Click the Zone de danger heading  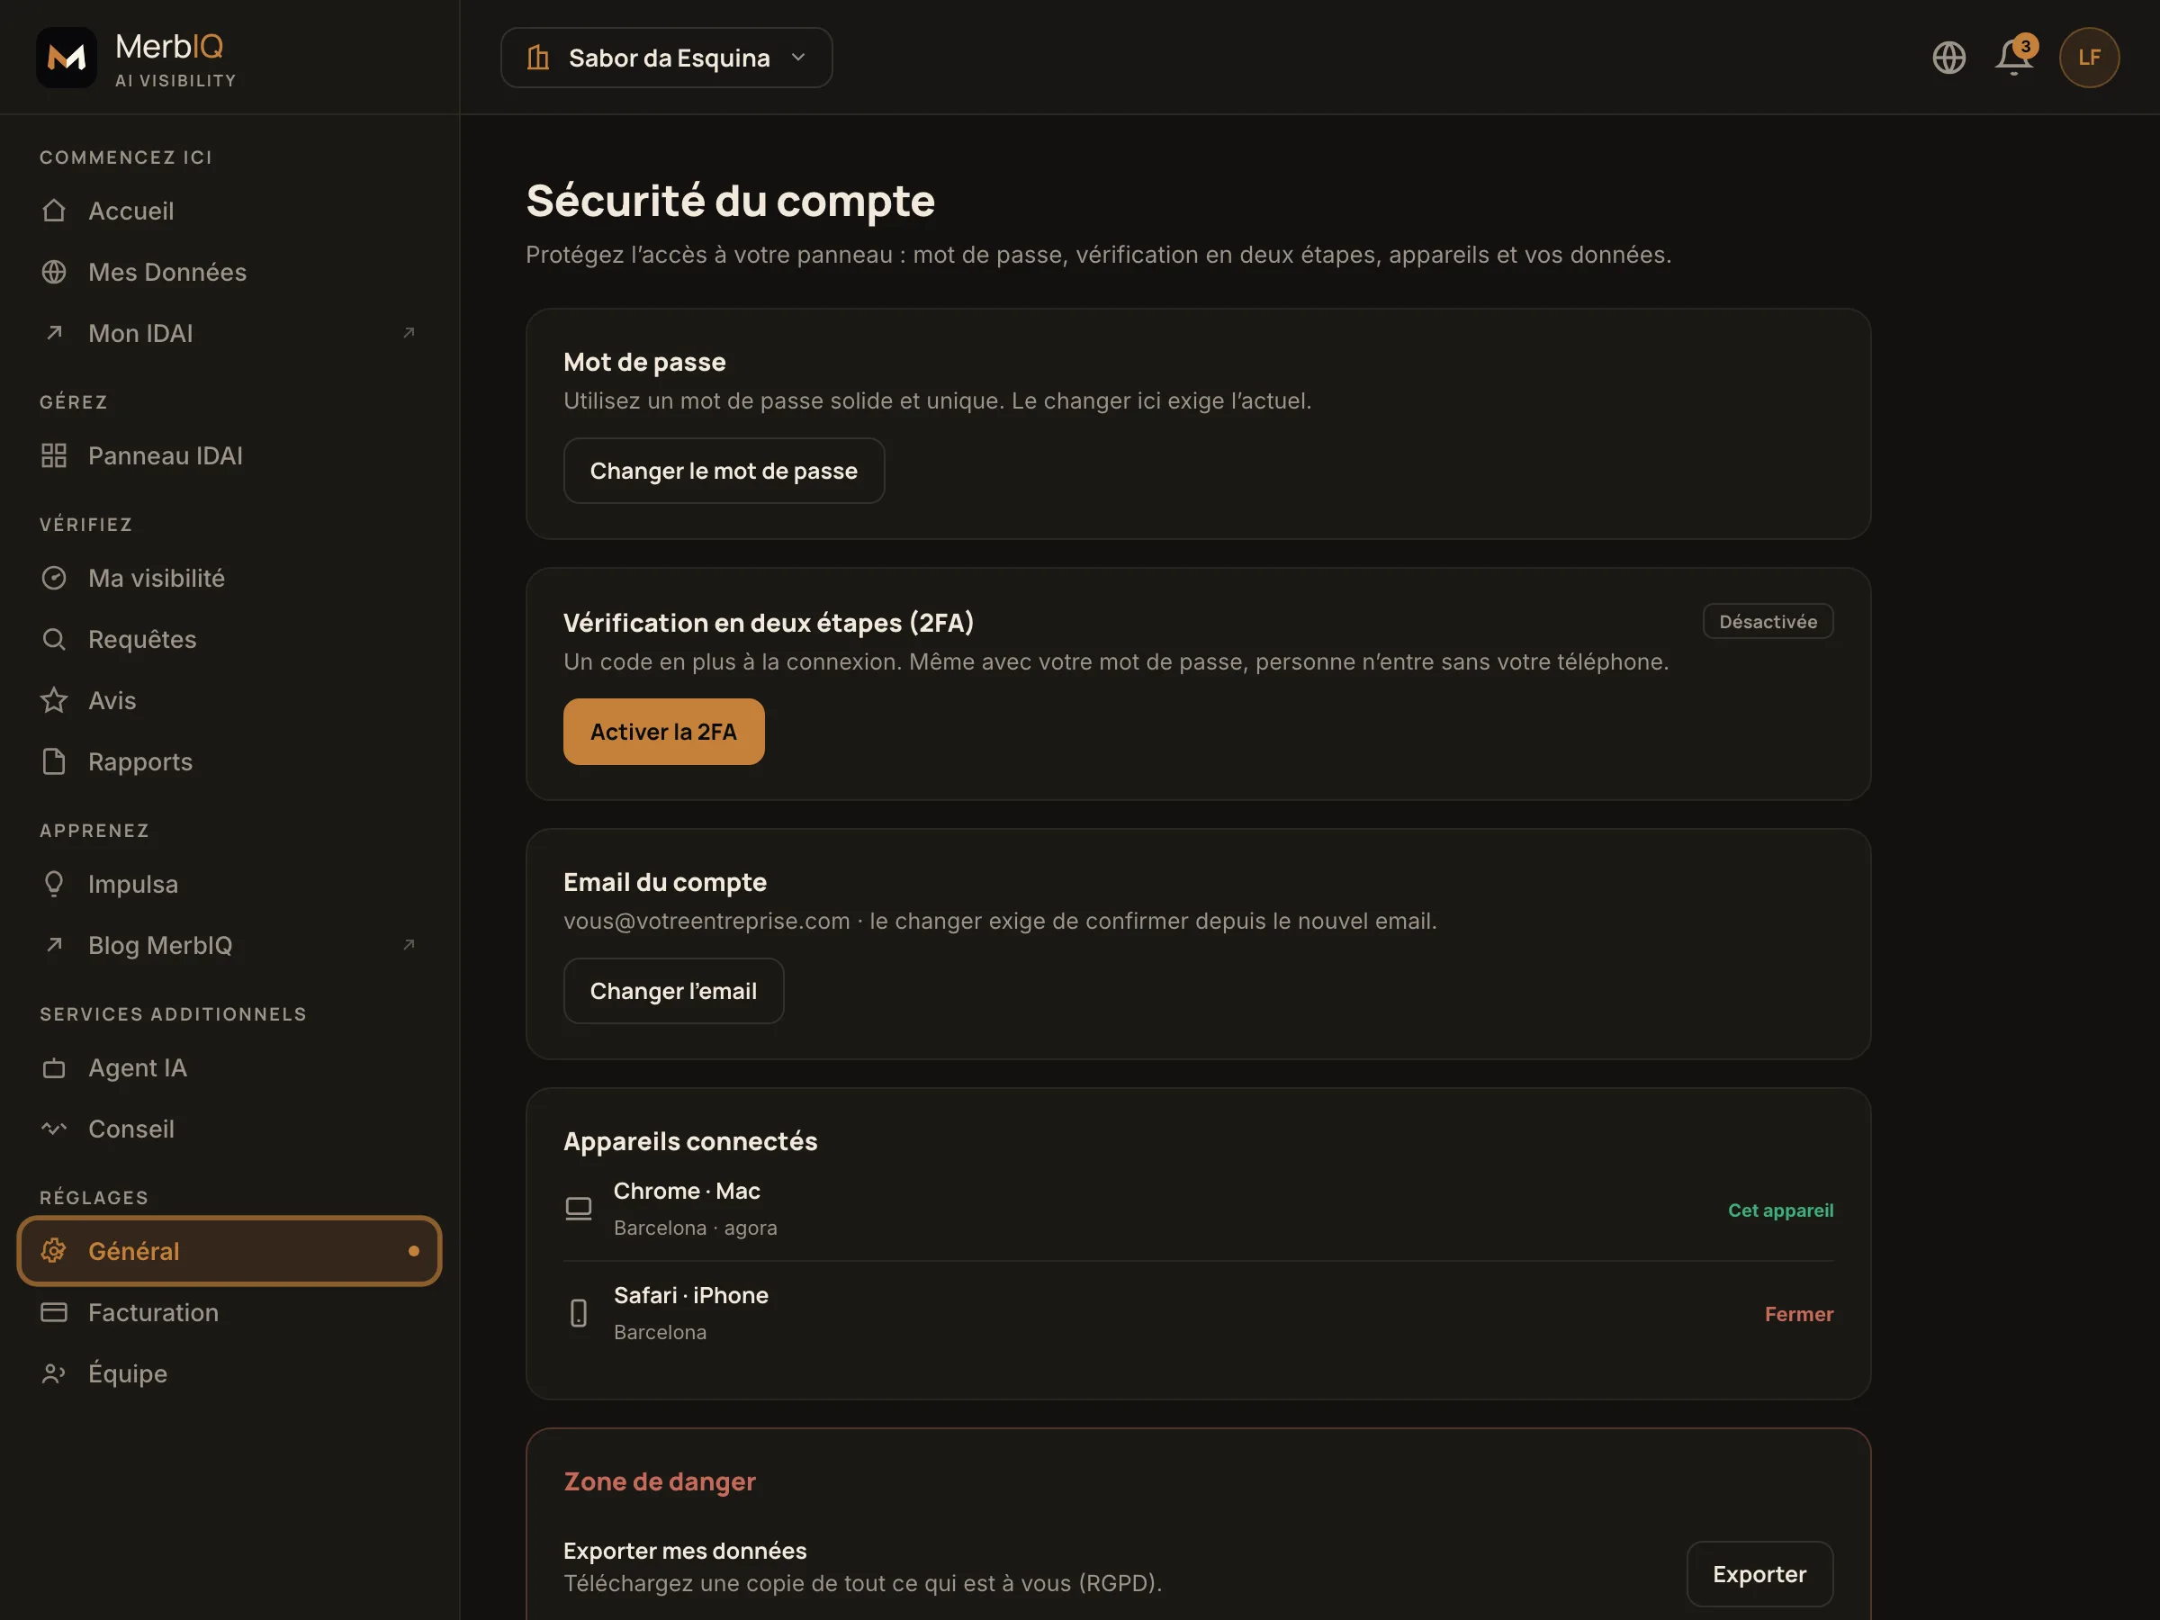659,1481
